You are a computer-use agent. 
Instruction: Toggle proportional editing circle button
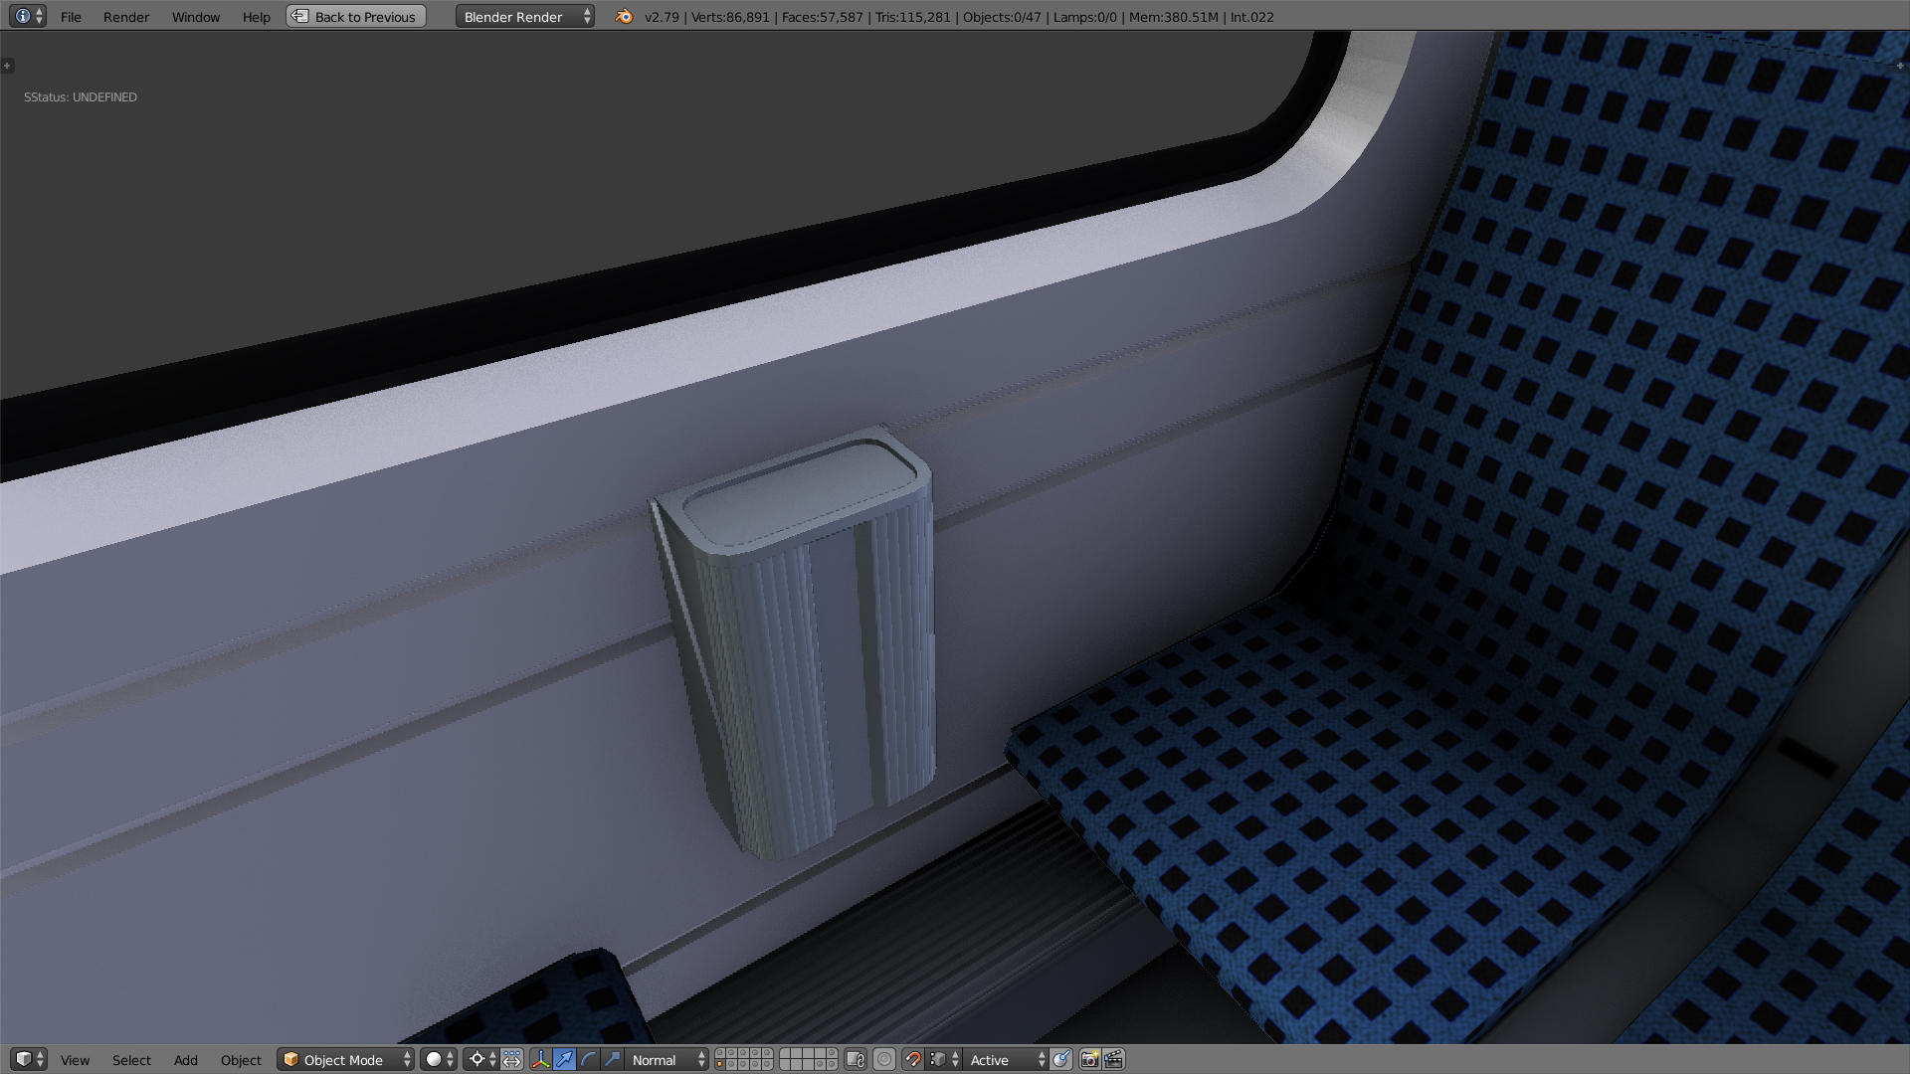tap(884, 1060)
